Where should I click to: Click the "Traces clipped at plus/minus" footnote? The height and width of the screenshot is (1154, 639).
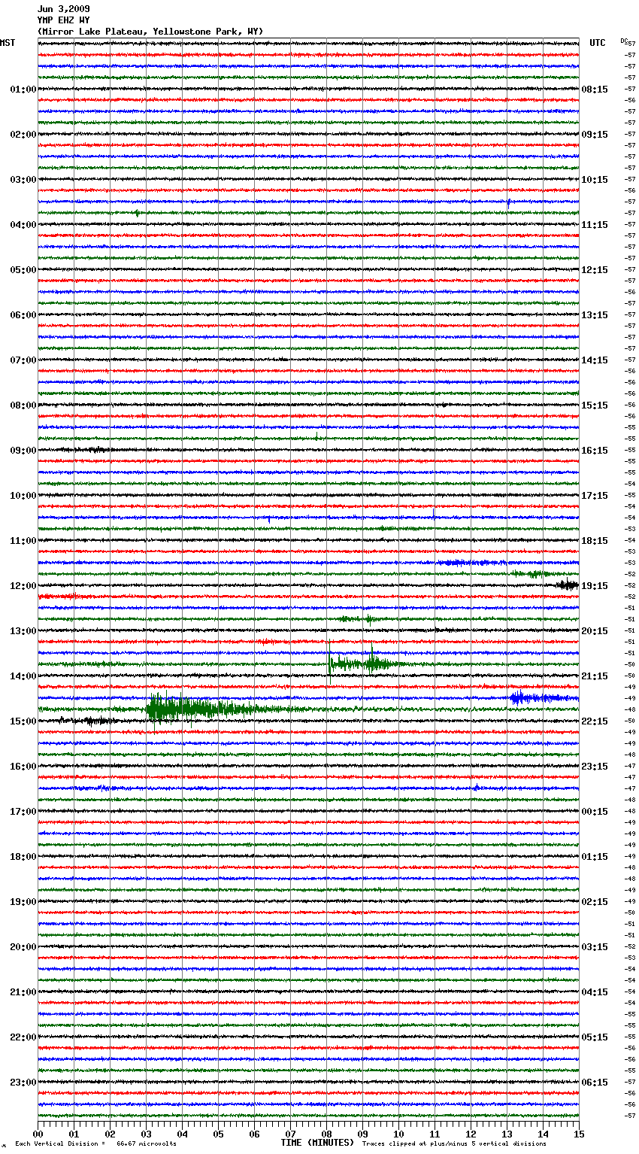454,1144
